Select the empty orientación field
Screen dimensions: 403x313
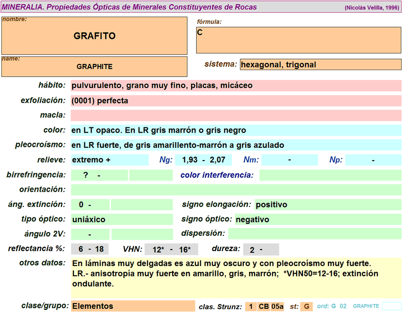tap(236, 190)
